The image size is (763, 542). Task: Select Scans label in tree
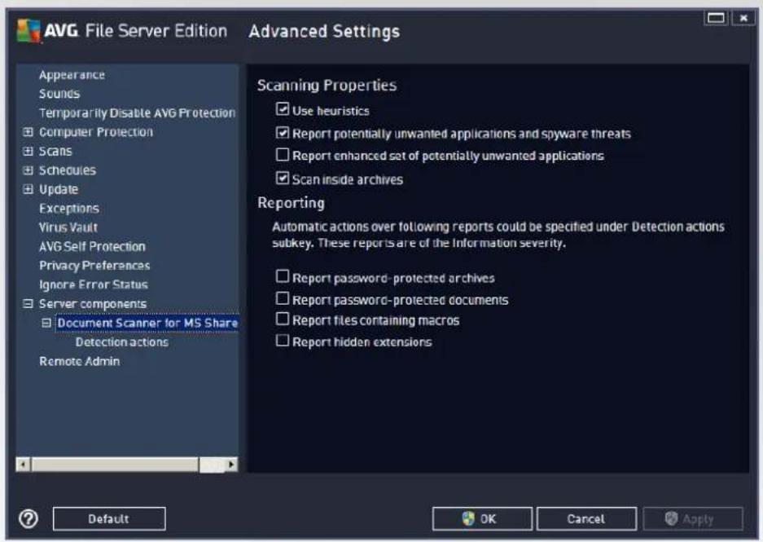pyautogui.click(x=55, y=151)
